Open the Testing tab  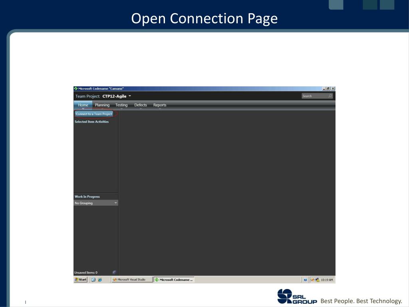coord(121,105)
